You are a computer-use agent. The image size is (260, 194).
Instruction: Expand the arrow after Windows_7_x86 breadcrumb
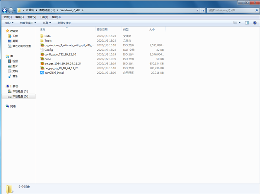pos(83,10)
